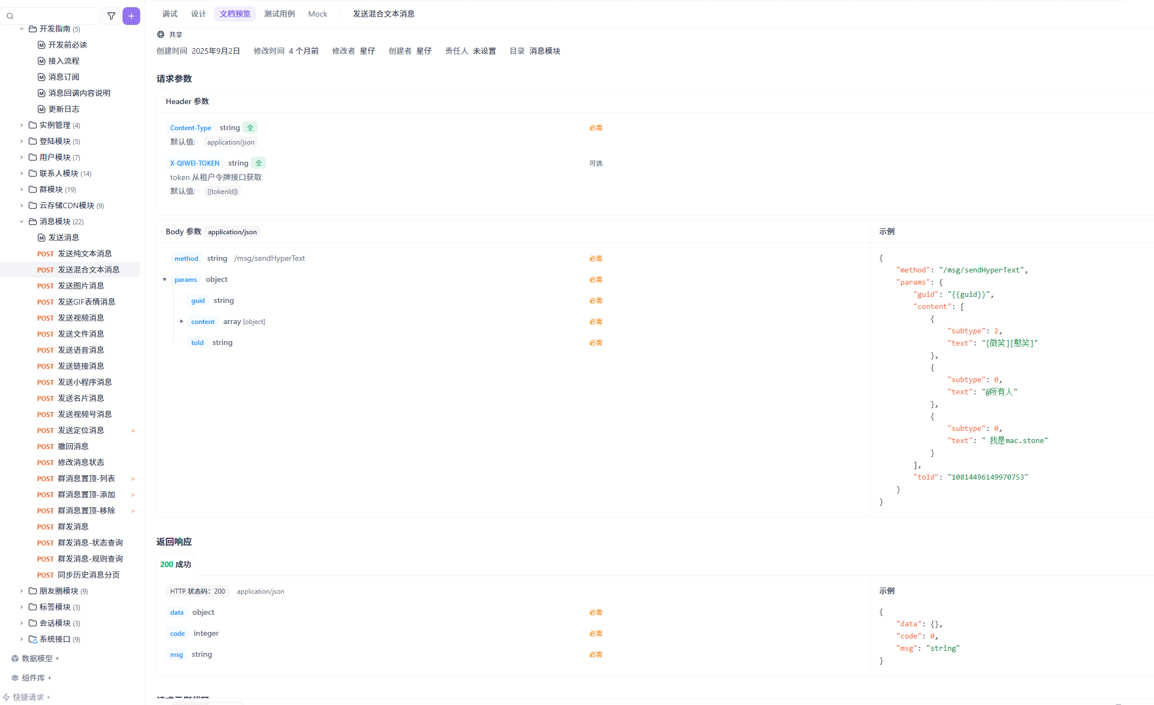The height and width of the screenshot is (705, 1154).
Task: Collapse the 消息模块 folder chevron
Action: pos(22,222)
